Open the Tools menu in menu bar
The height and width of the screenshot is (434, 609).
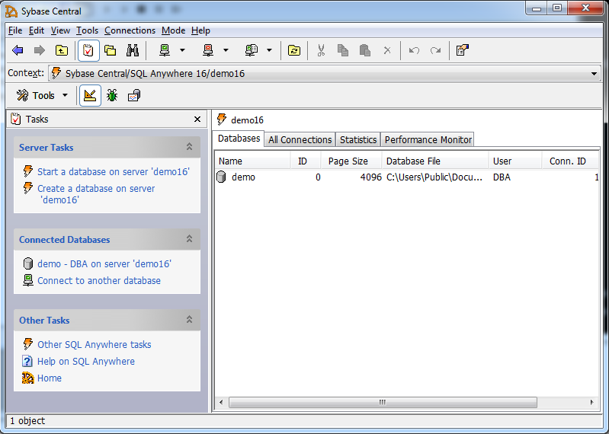click(x=87, y=30)
